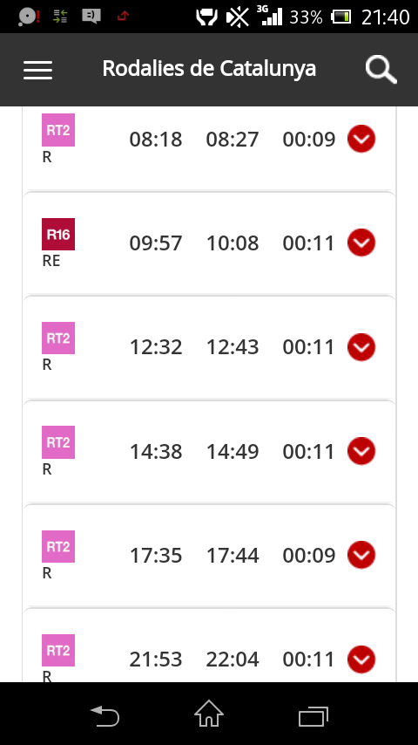Image resolution: width=418 pixels, height=745 pixels.
Task: Expand details for the 08:18 train
Action: (x=361, y=139)
